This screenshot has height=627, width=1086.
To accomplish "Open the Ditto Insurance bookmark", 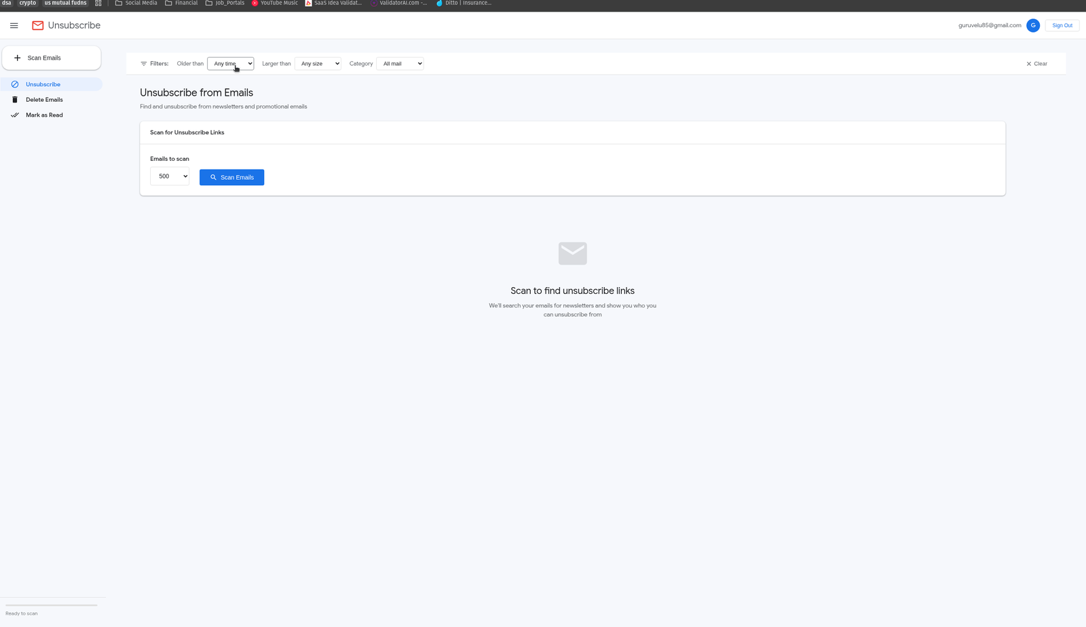I will tap(464, 3).
